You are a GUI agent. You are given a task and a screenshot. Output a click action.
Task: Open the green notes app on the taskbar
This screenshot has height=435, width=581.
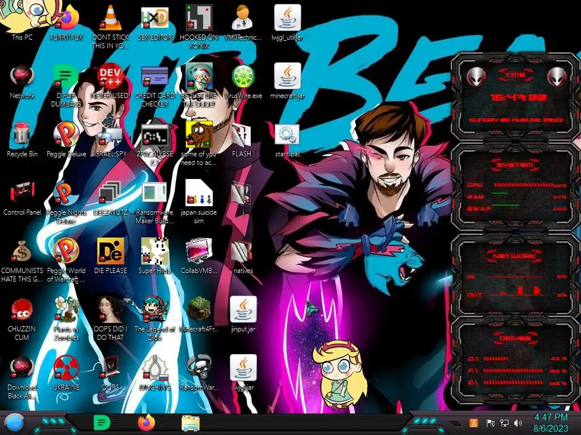point(102,423)
